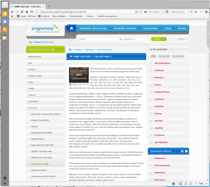210x187 pixels.
Task: Click the page vertical scrollbar thumb
Action: 208,34
